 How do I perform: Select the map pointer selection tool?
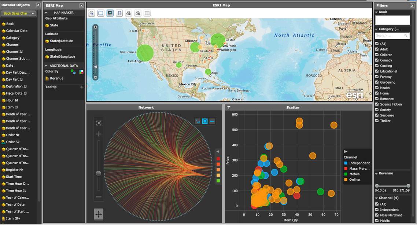pos(92,13)
